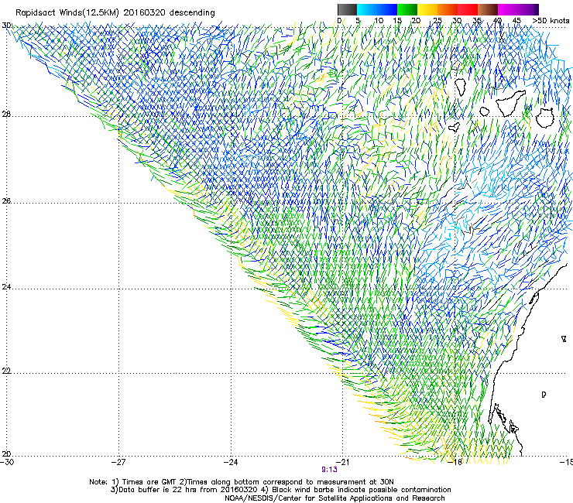Click latitude label '26' on the left axis

(6, 201)
